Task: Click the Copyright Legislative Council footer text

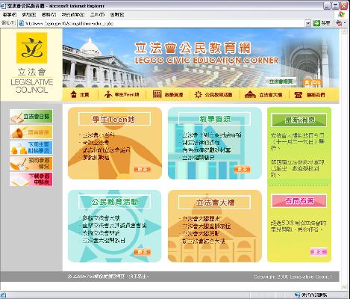Action: coord(293,277)
